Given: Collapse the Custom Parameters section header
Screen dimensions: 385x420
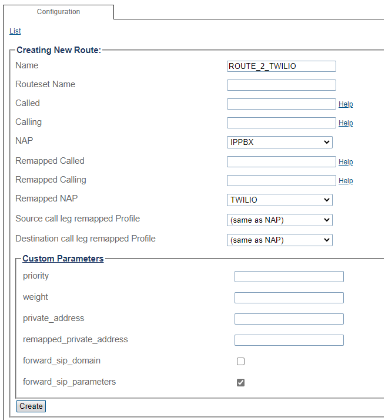Looking at the screenshot, I should [x=63, y=259].
